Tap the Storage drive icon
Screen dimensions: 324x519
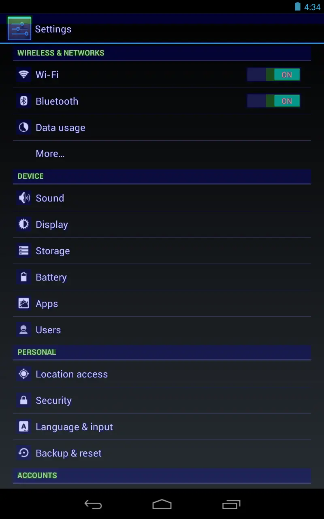[x=23, y=251]
